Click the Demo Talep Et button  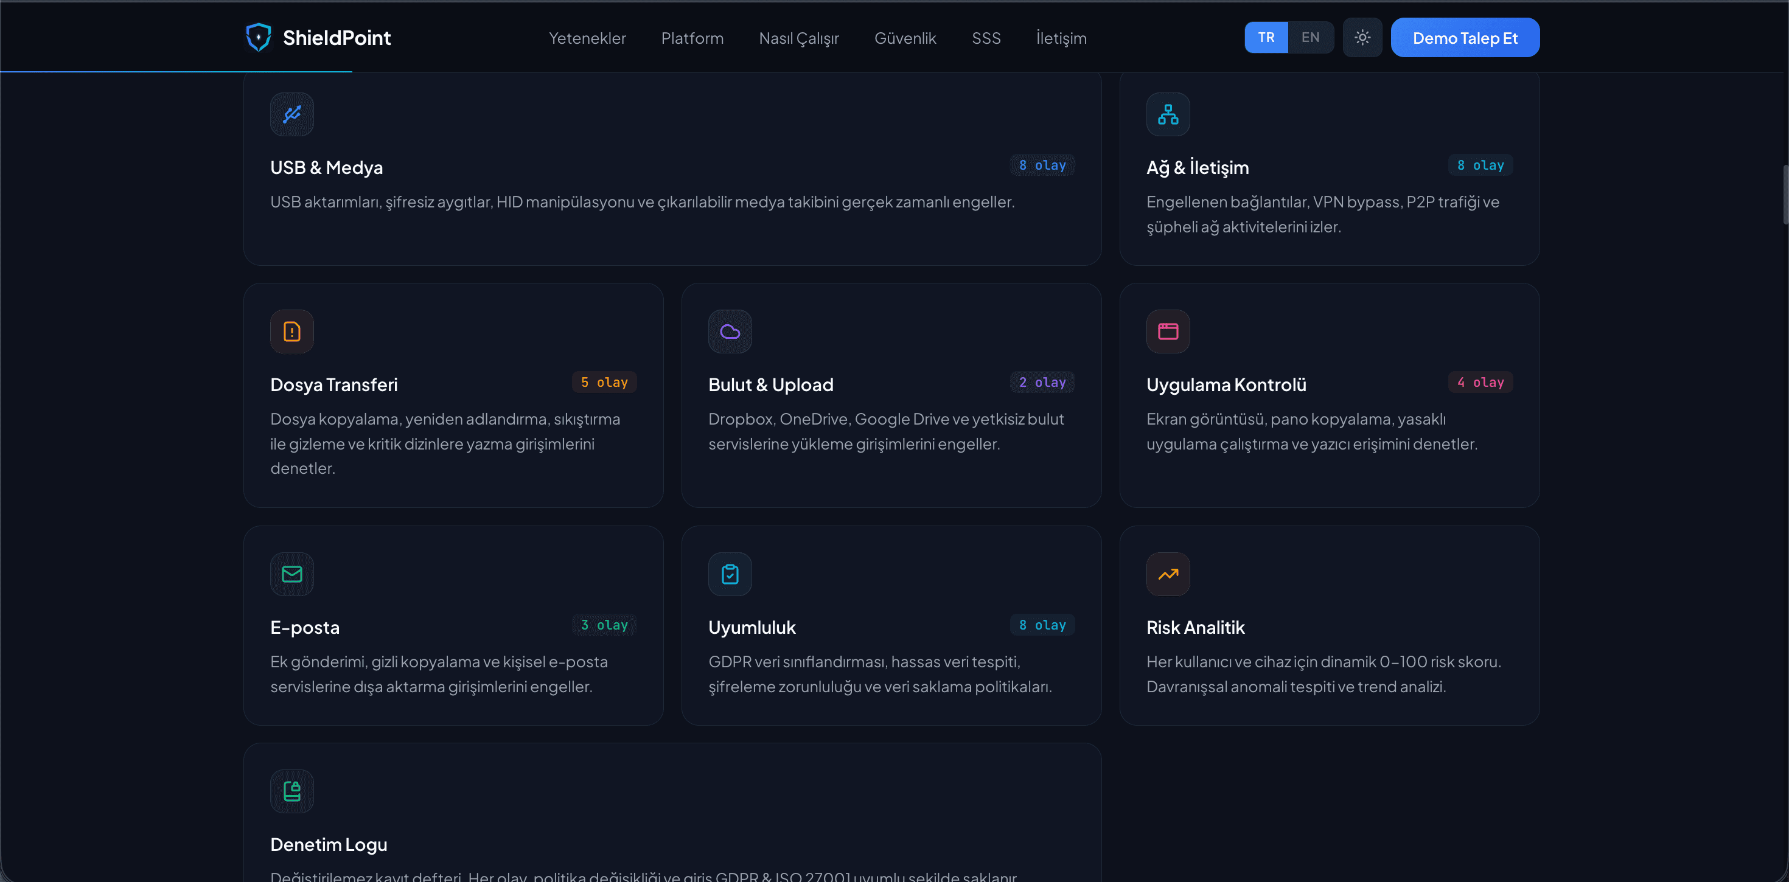click(1465, 38)
